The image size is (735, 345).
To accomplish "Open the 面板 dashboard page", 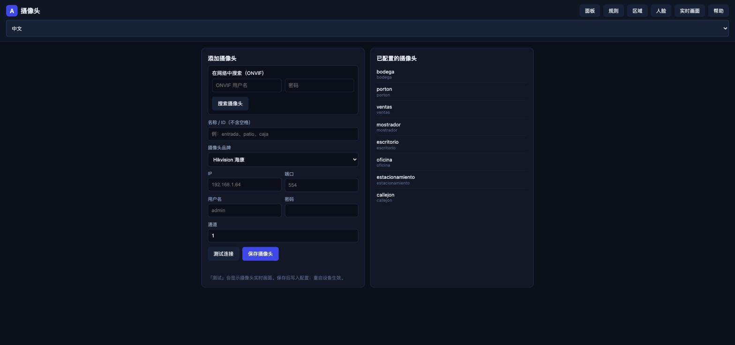I will coord(590,11).
